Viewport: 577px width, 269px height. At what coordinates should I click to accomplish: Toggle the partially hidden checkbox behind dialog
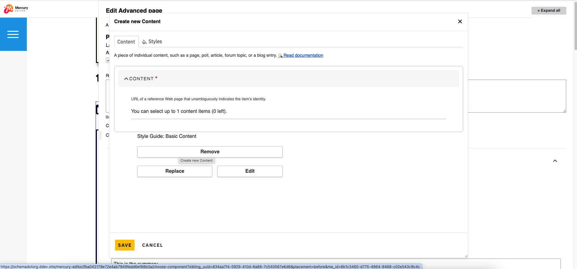point(108,60)
